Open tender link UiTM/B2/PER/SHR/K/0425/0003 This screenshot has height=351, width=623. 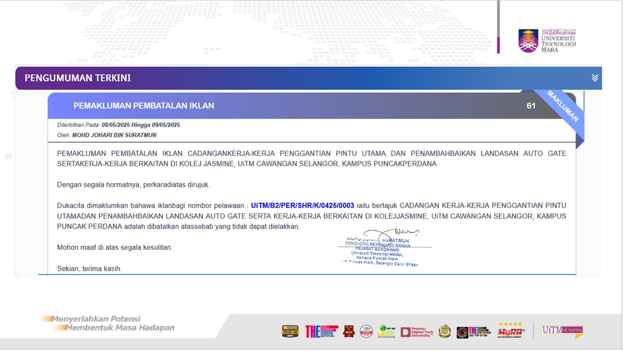click(x=302, y=205)
